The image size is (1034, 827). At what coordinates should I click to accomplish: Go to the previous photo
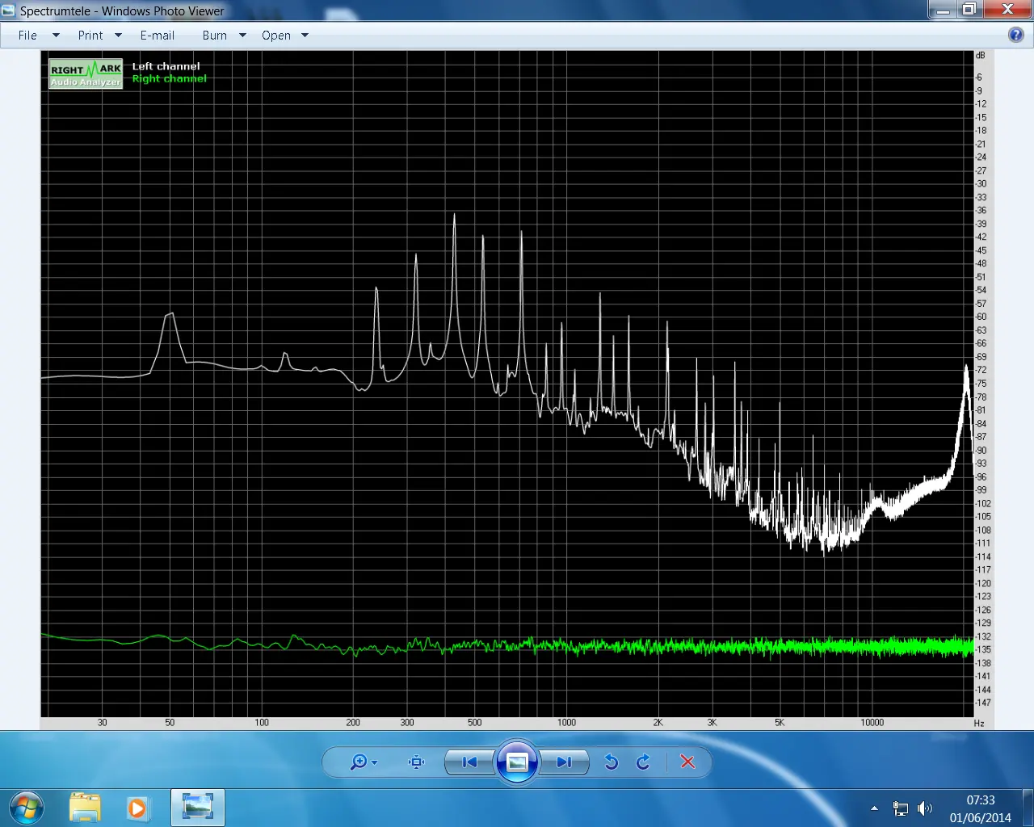pyautogui.click(x=469, y=762)
